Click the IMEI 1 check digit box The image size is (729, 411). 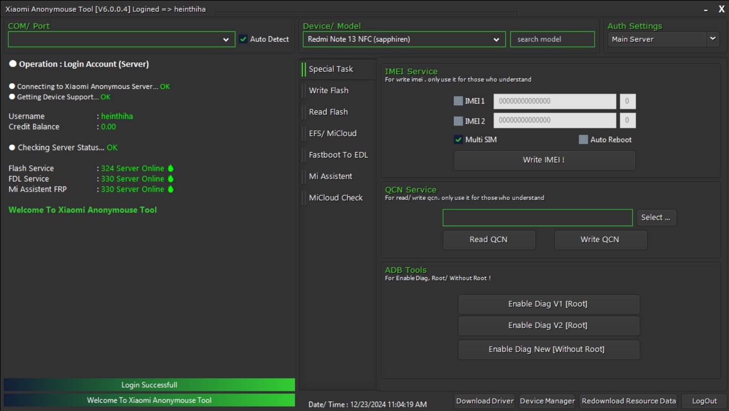tap(627, 101)
